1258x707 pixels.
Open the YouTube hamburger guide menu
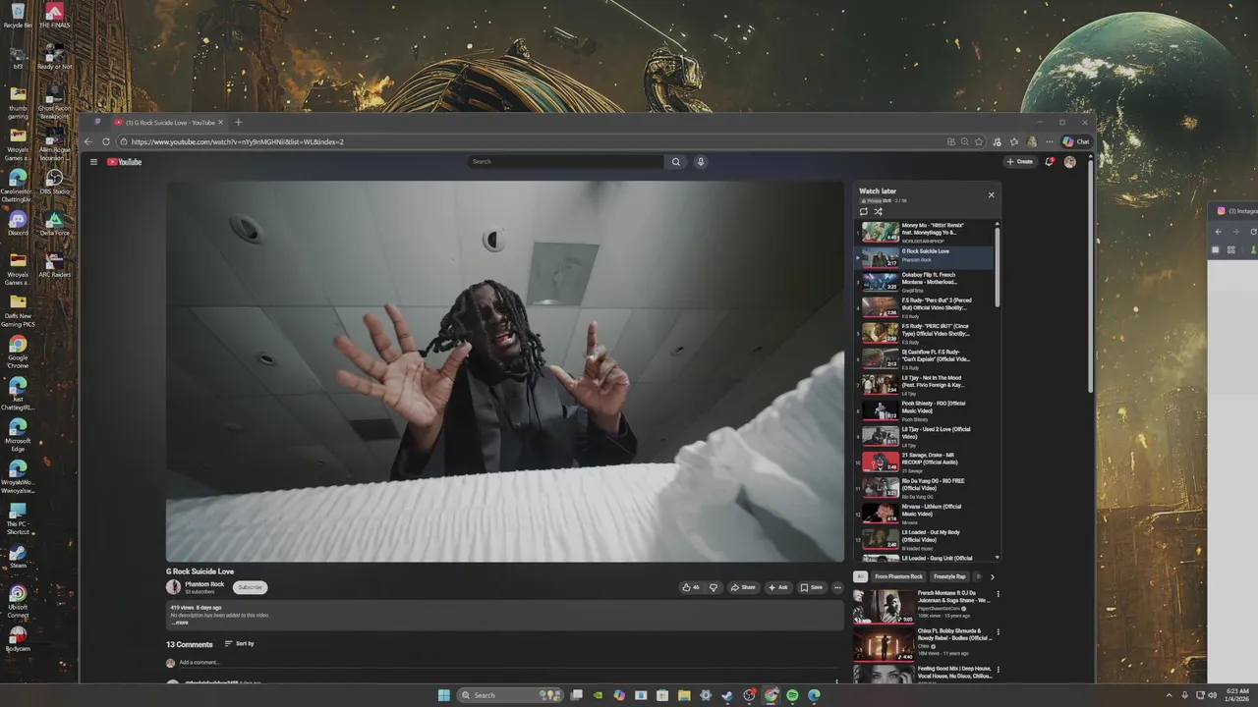[x=93, y=162]
